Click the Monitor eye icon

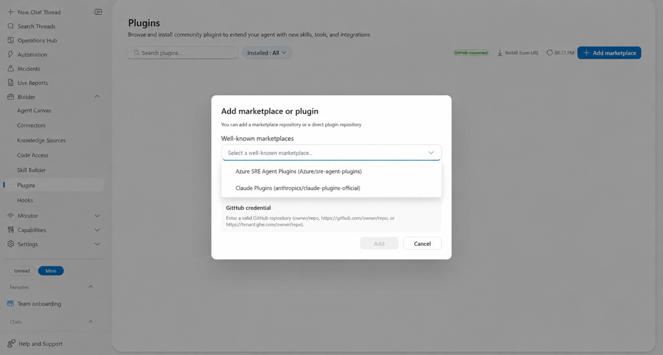11,216
